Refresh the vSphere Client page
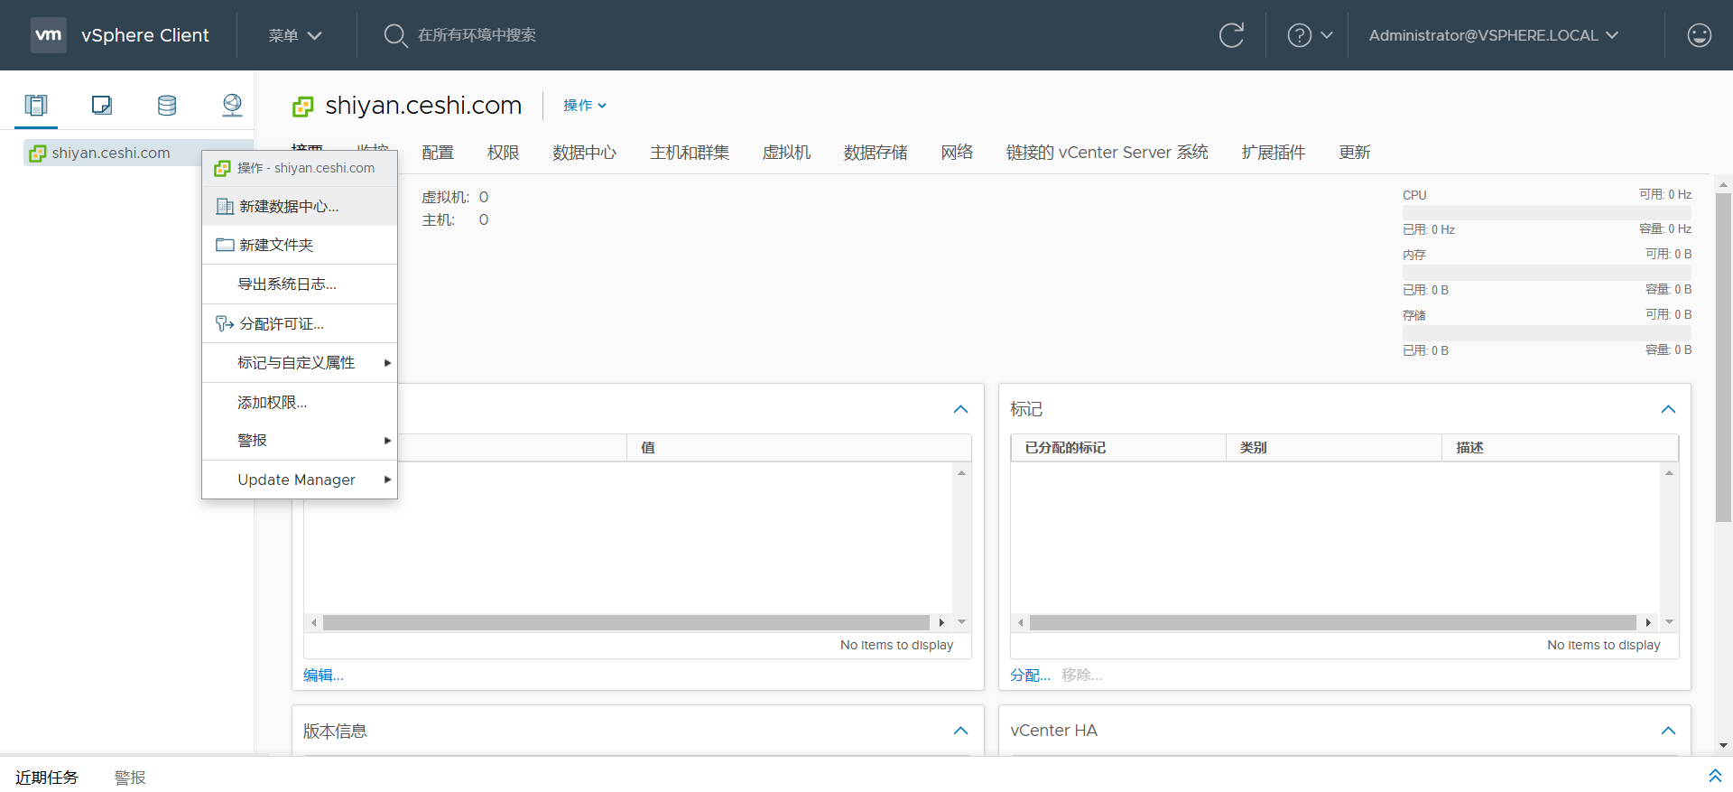Image resolution: width=1733 pixels, height=792 pixels. click(x=1231, y=35)
